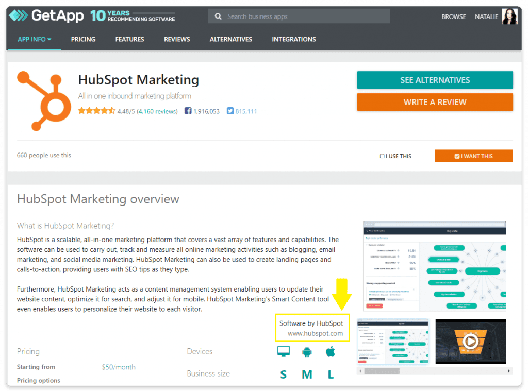528x392 pixels.
Task: Click the Facebook icon beside 1,916,053
Action: [188, 111]
